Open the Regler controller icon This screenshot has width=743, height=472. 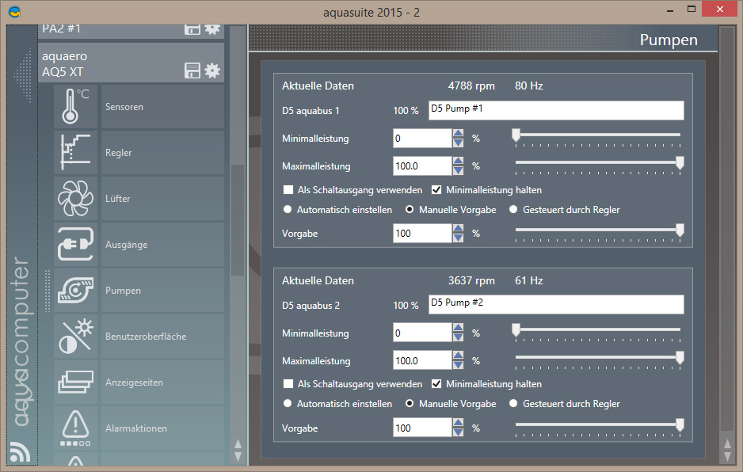[76, 153]
